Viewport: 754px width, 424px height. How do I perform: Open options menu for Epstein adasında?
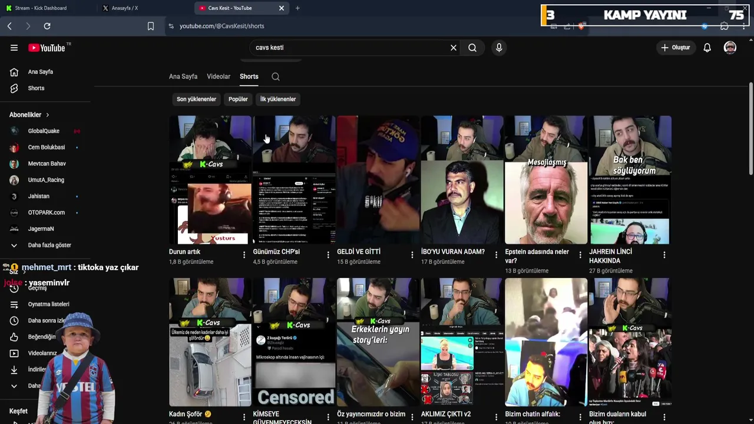tap(580, 254)
